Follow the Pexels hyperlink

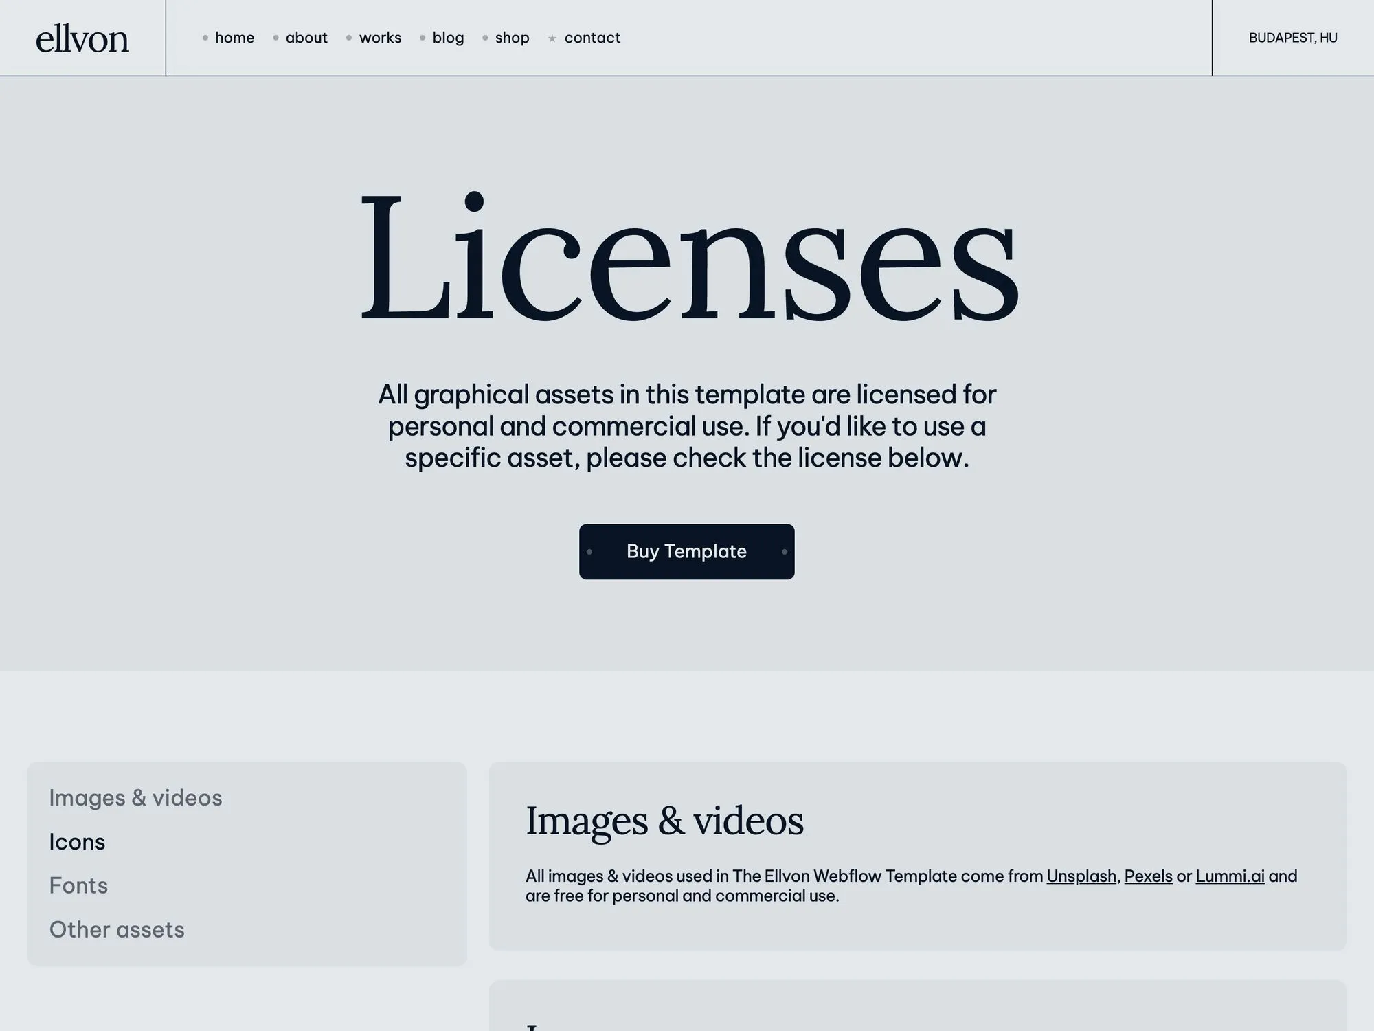click(x=1148, y=876)
